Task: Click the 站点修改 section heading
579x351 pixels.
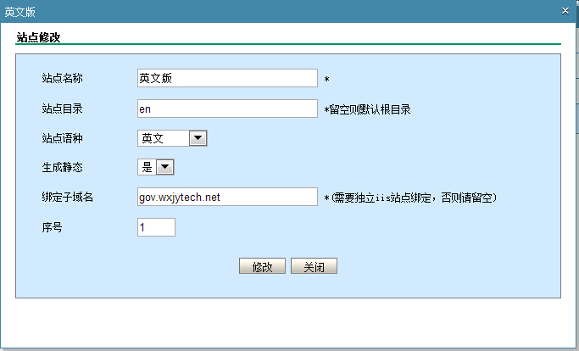Action: tap(42, 37)
